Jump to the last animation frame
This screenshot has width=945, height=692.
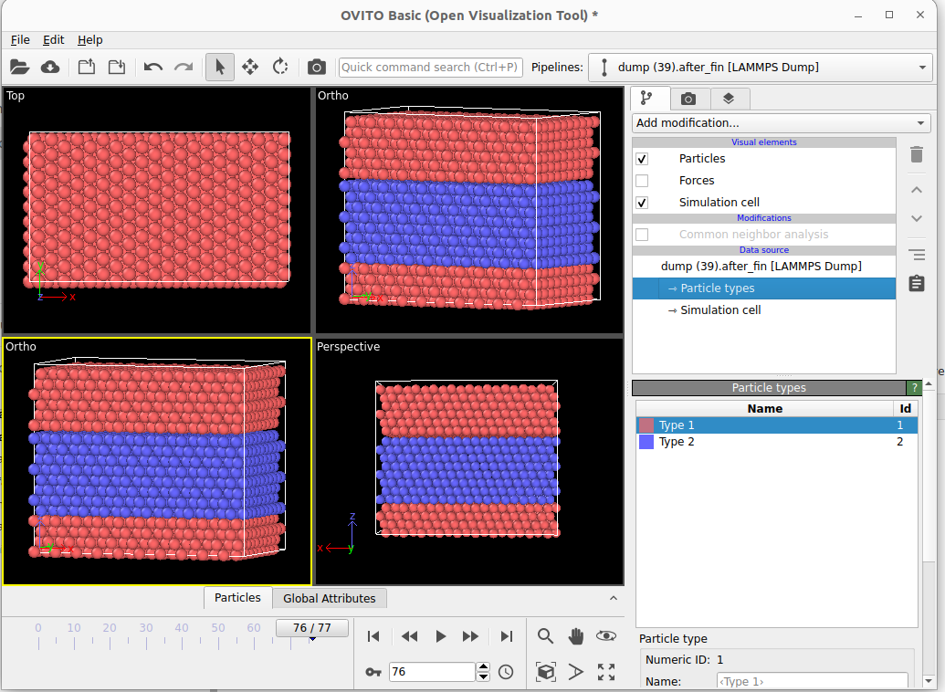(507, 636)
